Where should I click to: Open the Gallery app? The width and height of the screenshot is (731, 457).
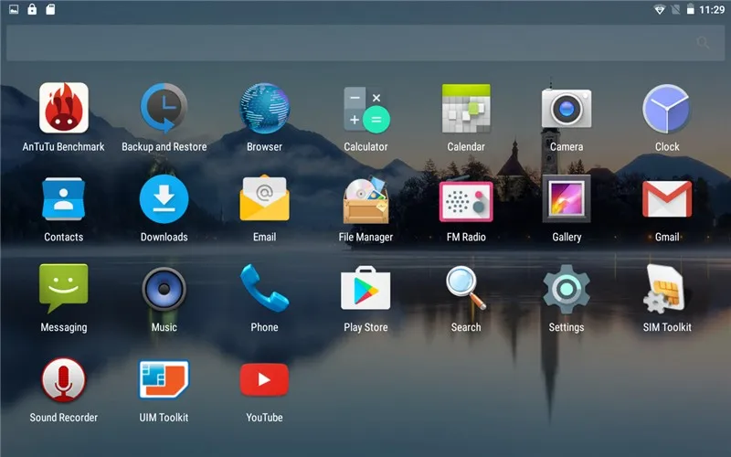point(567,199)
